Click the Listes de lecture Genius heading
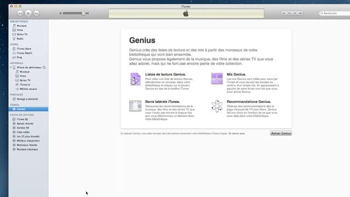Viewport: 350px width, 197px height. [165, 74]
